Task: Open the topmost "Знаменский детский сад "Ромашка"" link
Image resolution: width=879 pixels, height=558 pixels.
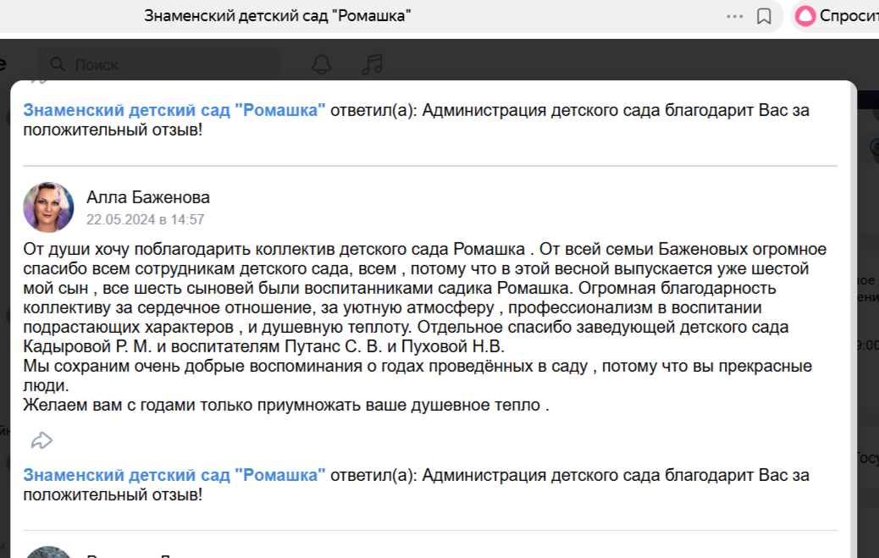Action: (174, 110)
